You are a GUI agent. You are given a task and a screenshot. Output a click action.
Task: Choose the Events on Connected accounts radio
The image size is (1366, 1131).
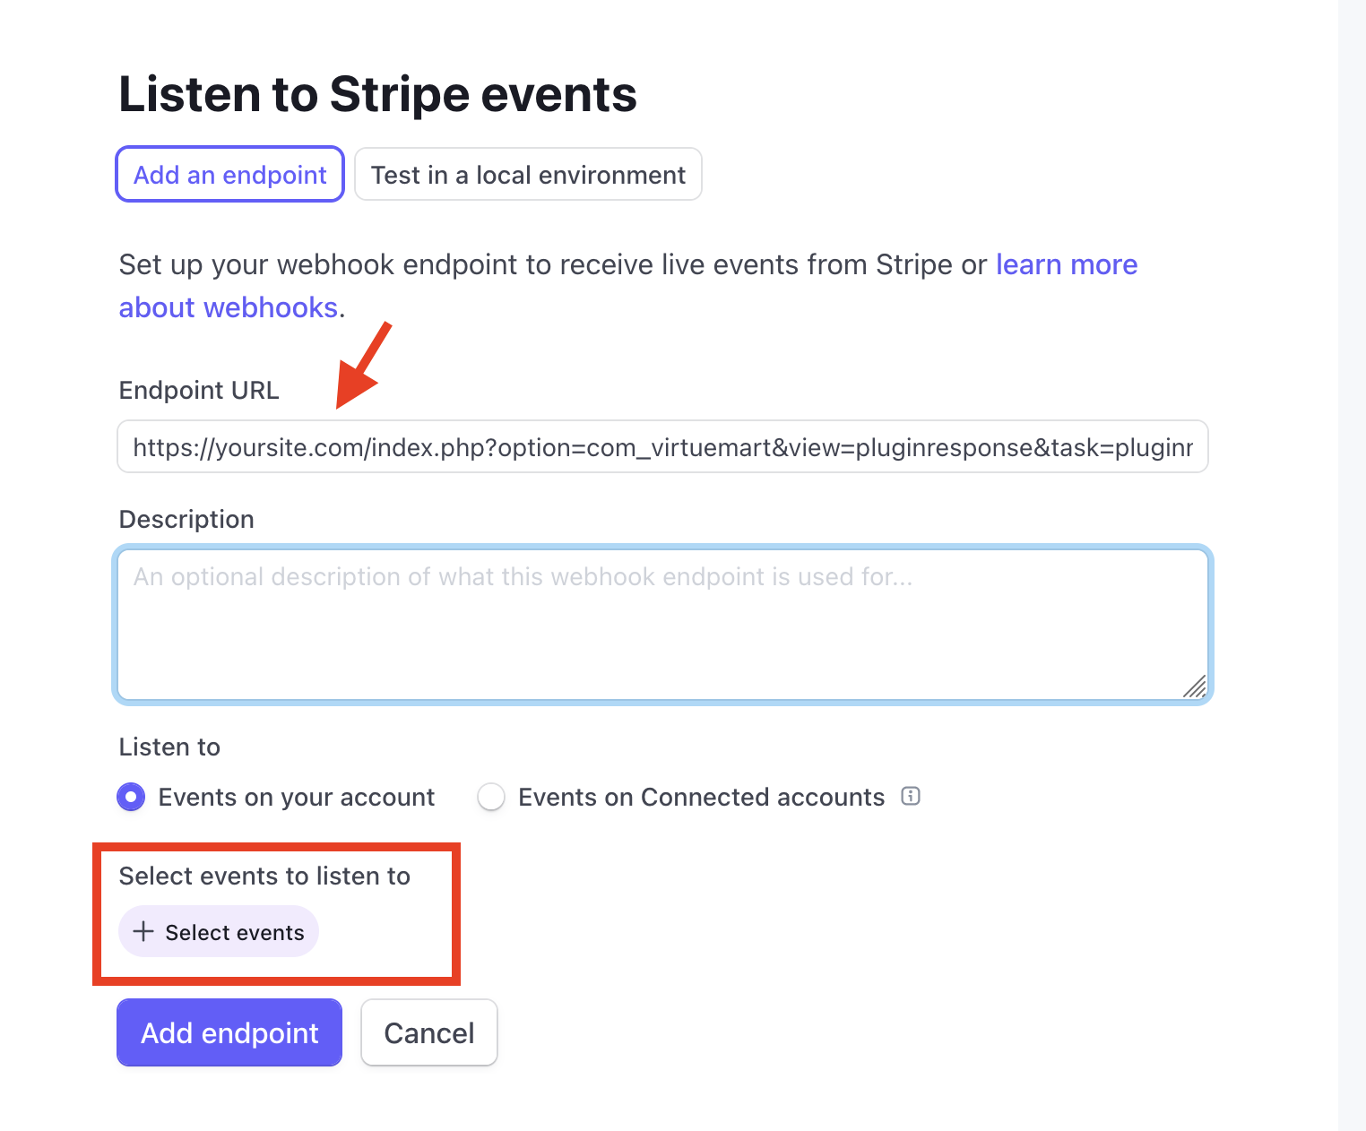(x=491, y=797)
